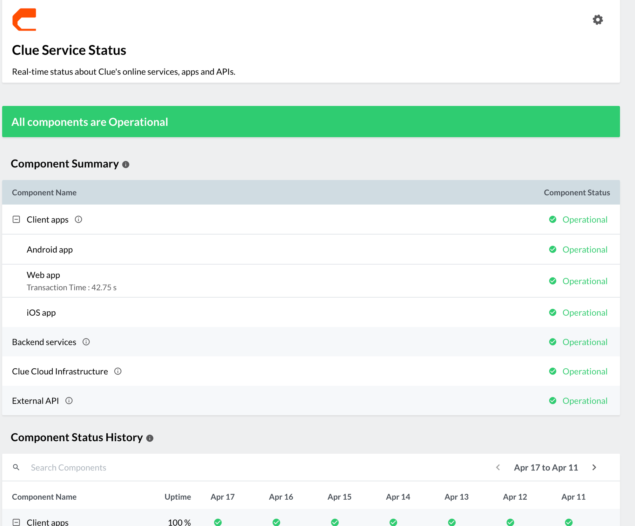Click the green check beside Web app status

(553, 281)
